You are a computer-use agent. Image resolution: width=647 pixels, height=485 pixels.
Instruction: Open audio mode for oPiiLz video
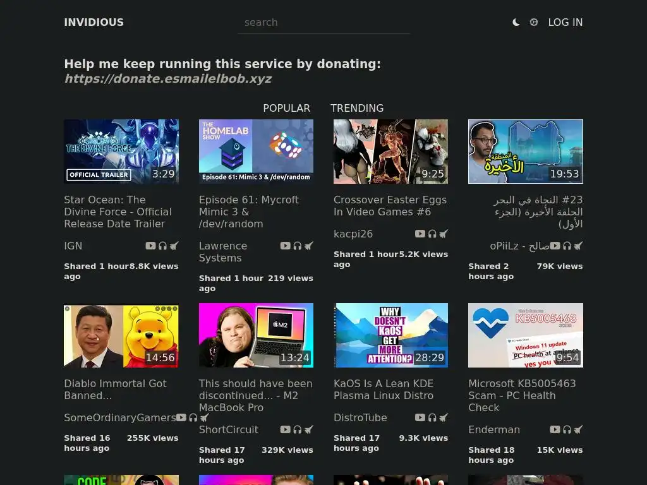567,246
